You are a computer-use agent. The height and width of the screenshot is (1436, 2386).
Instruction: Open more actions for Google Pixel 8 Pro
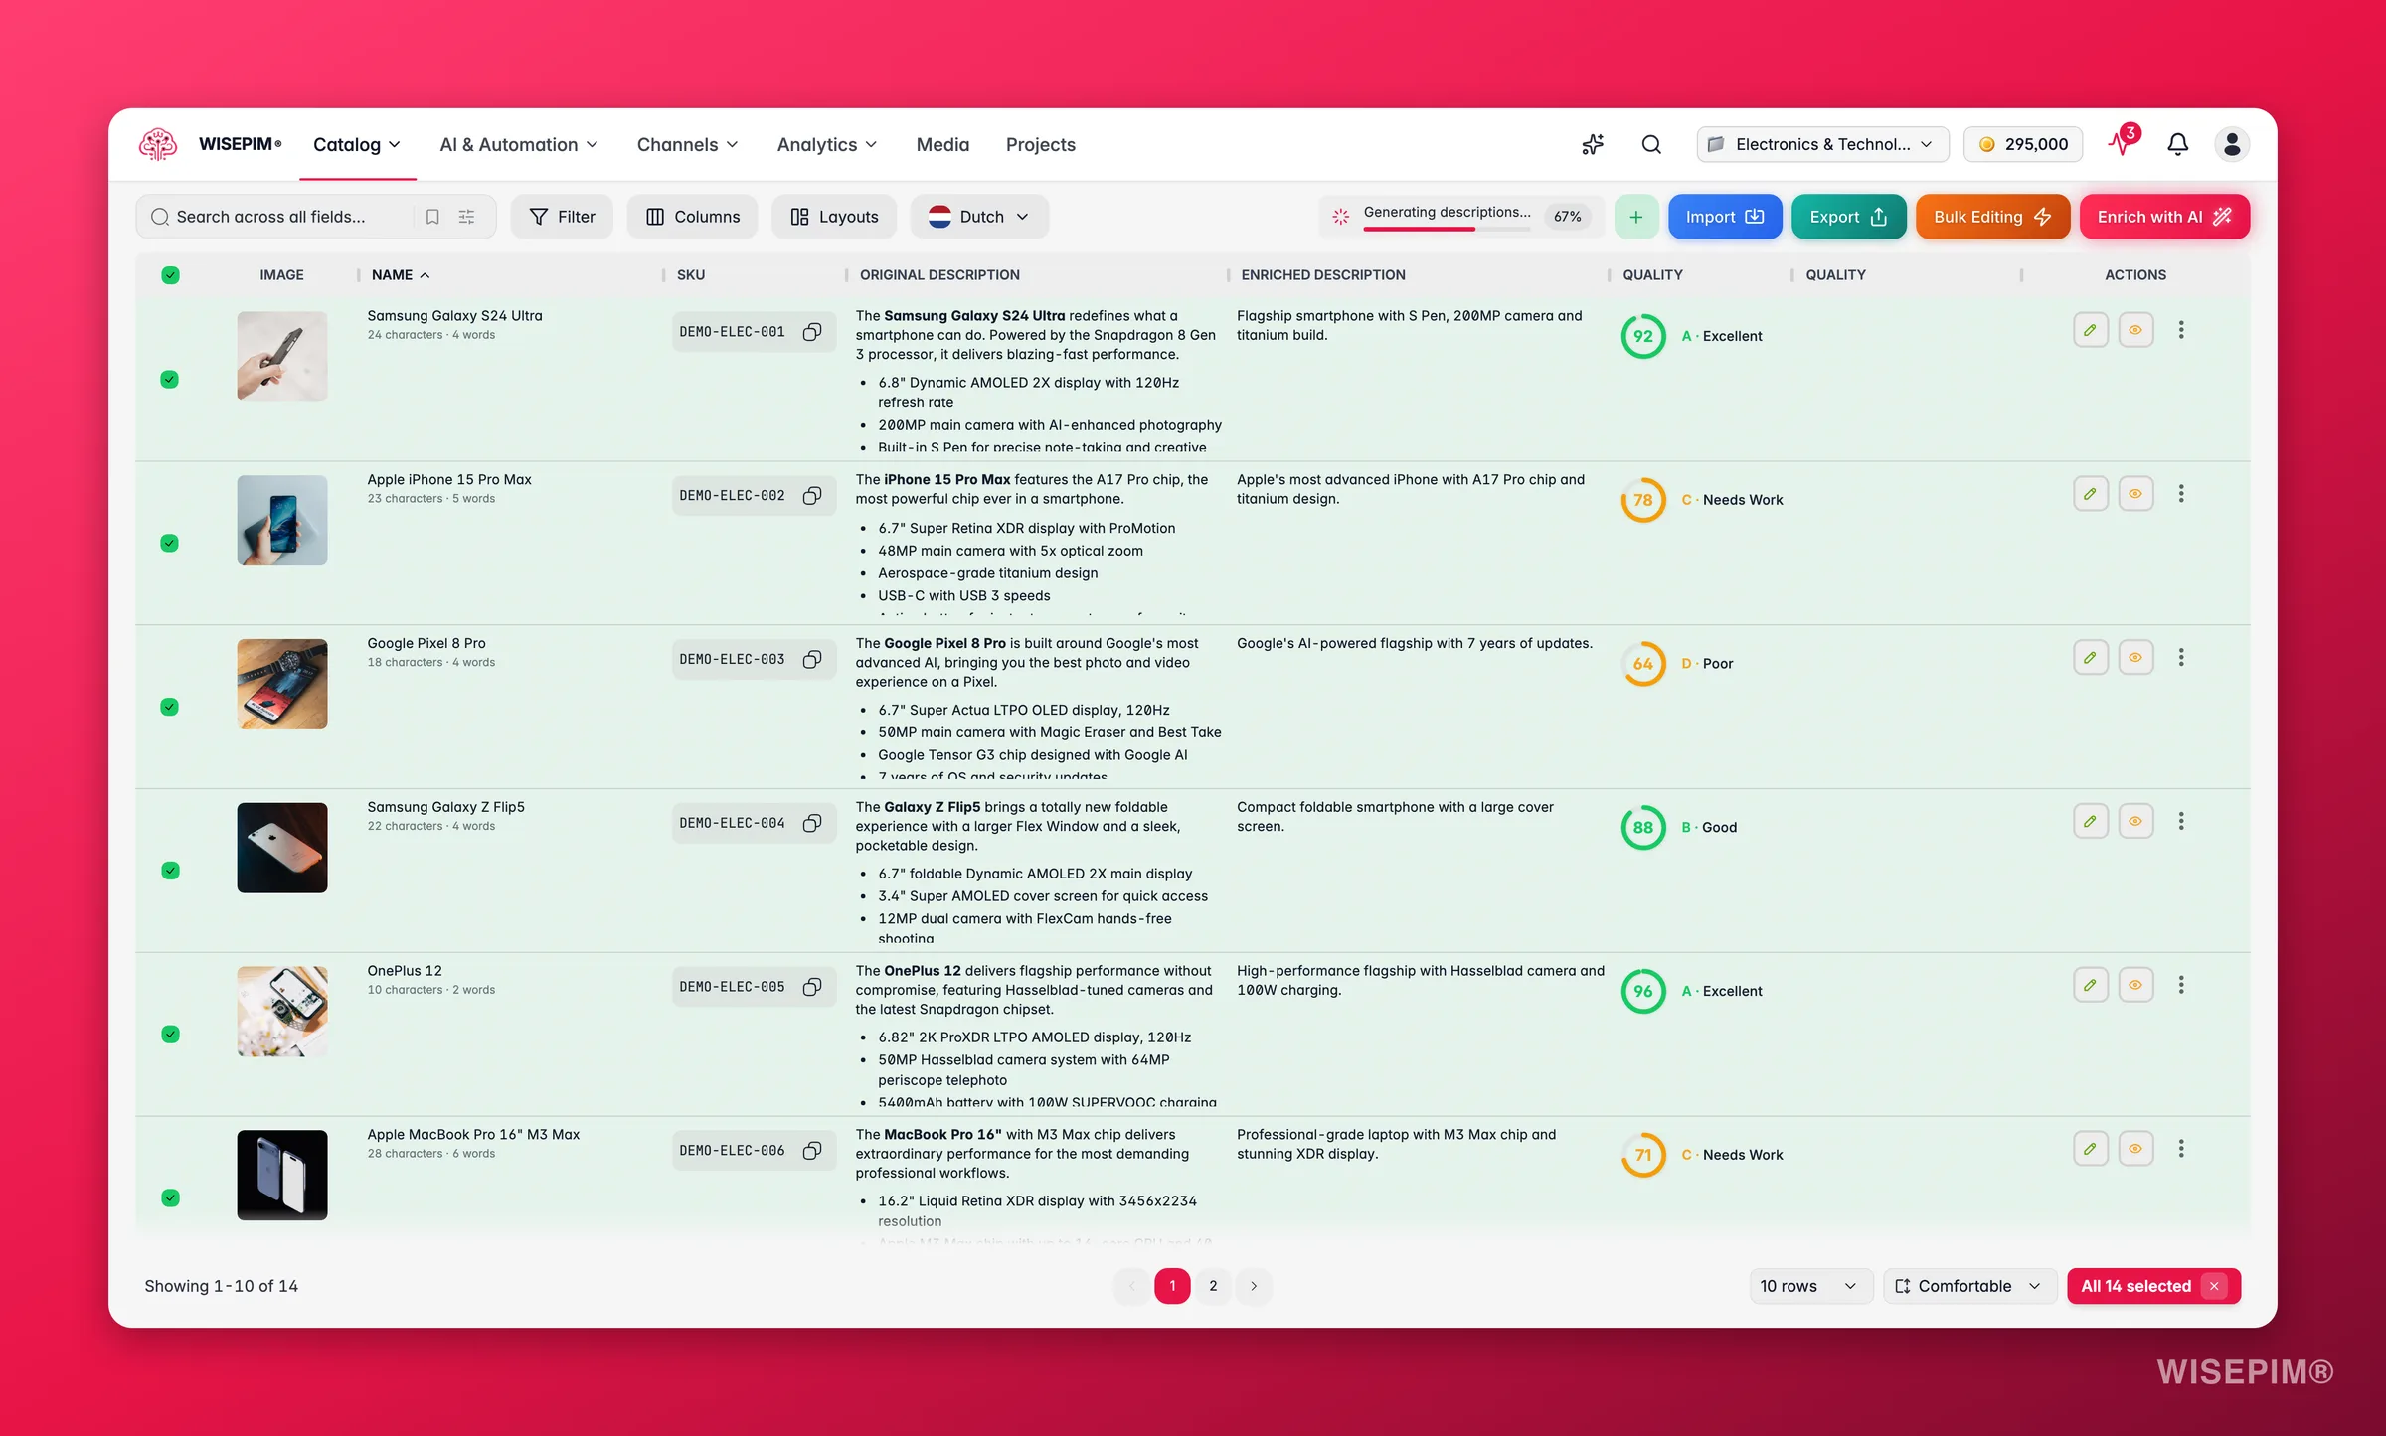[2181, 657]
